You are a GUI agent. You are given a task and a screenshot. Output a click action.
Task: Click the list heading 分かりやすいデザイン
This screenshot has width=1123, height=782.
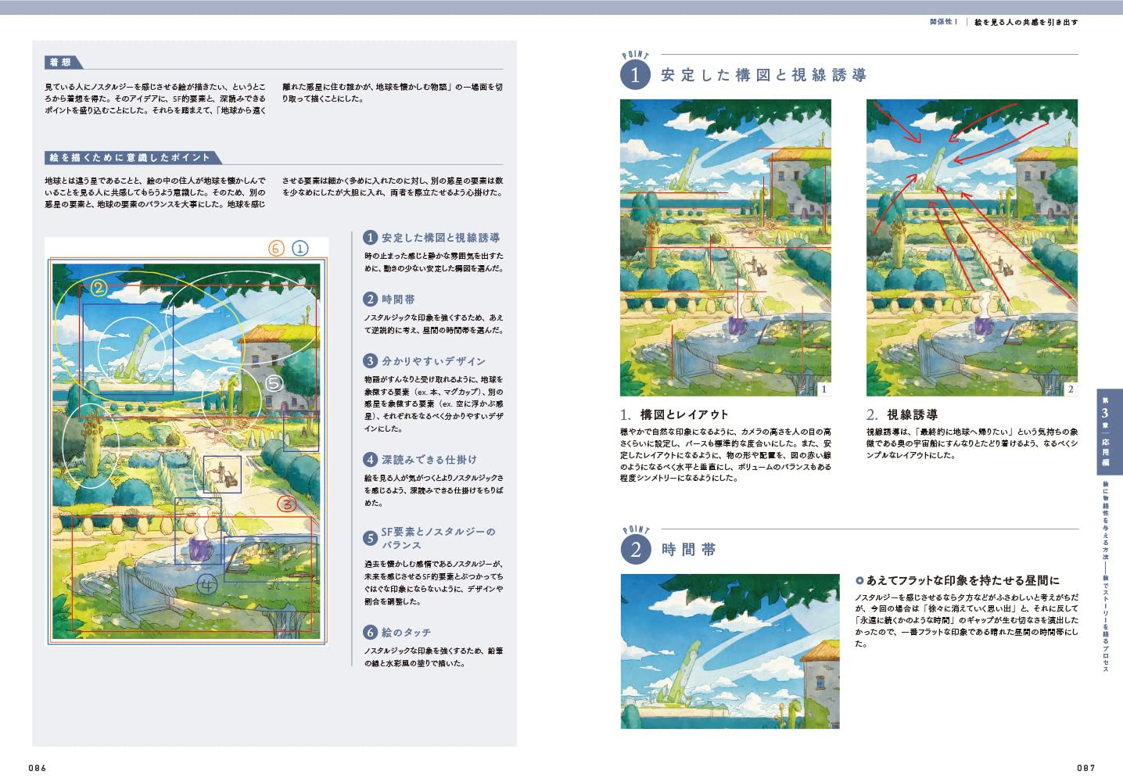tap(434, 361)
